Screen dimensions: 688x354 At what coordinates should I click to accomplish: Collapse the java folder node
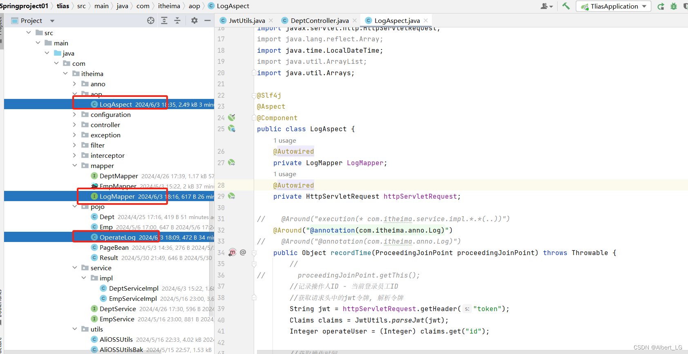point(47,53)
